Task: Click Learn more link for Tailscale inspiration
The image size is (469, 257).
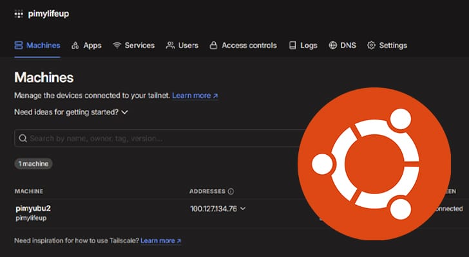Action: pos(161,240)
